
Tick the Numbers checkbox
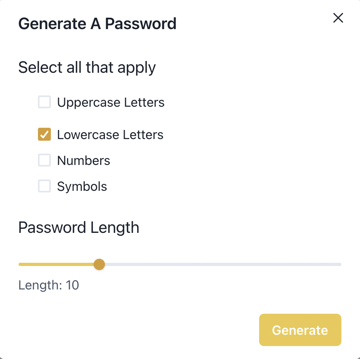[44, 160]
